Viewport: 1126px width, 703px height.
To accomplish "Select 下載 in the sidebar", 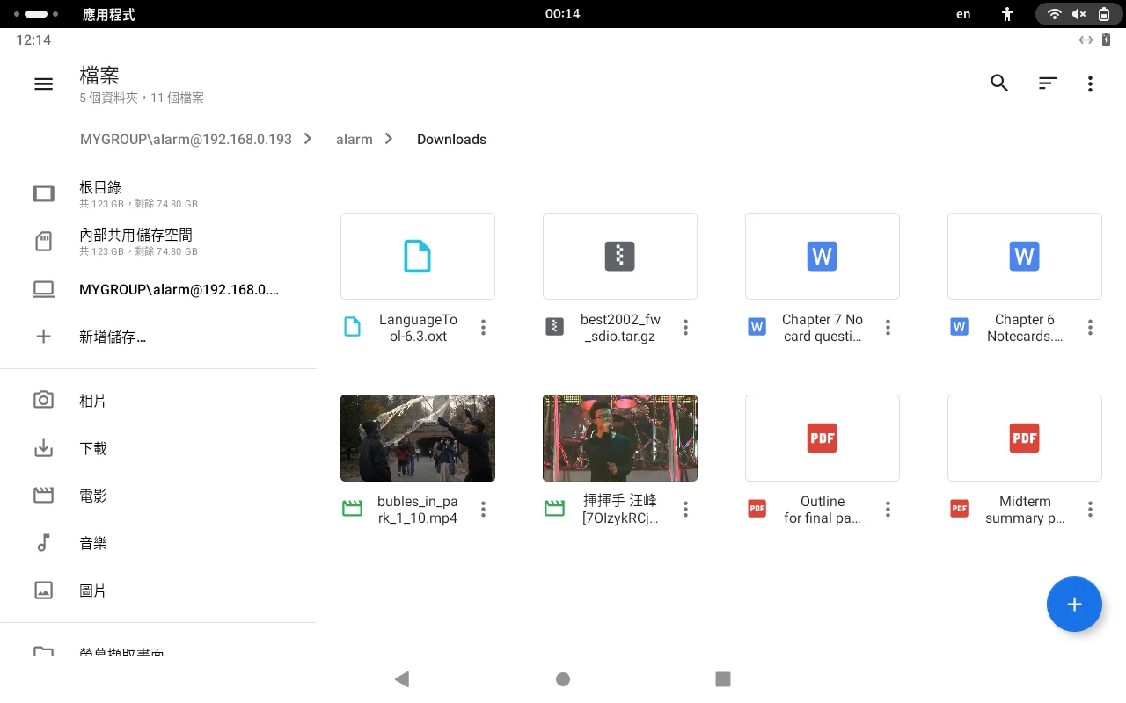I will click(x=93, y=449).
